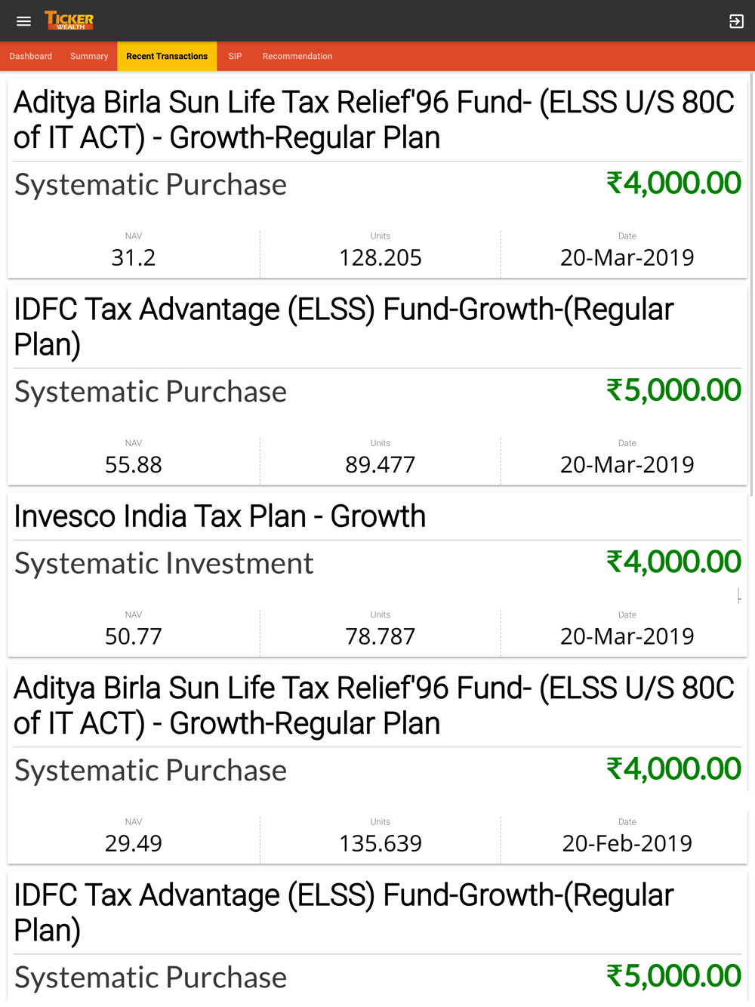Click the date 20-Feb-2019
The height and width of the screenshot is (1007, 755).
(627, 843)
